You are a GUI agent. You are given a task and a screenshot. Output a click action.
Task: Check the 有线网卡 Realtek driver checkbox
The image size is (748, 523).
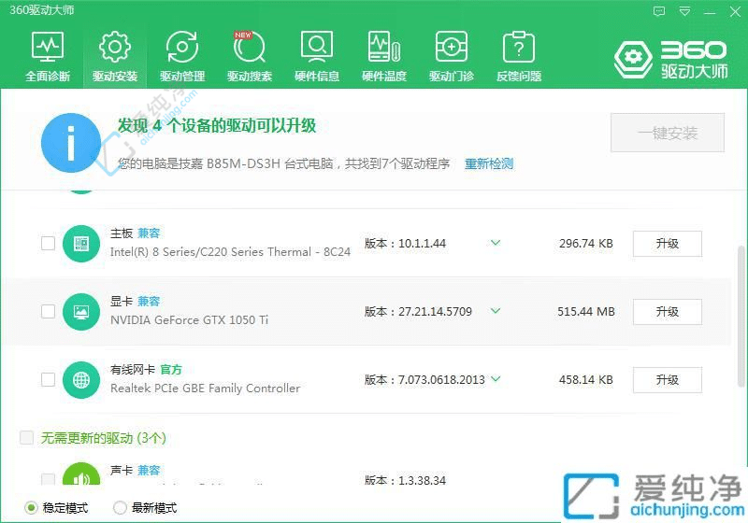49,379
